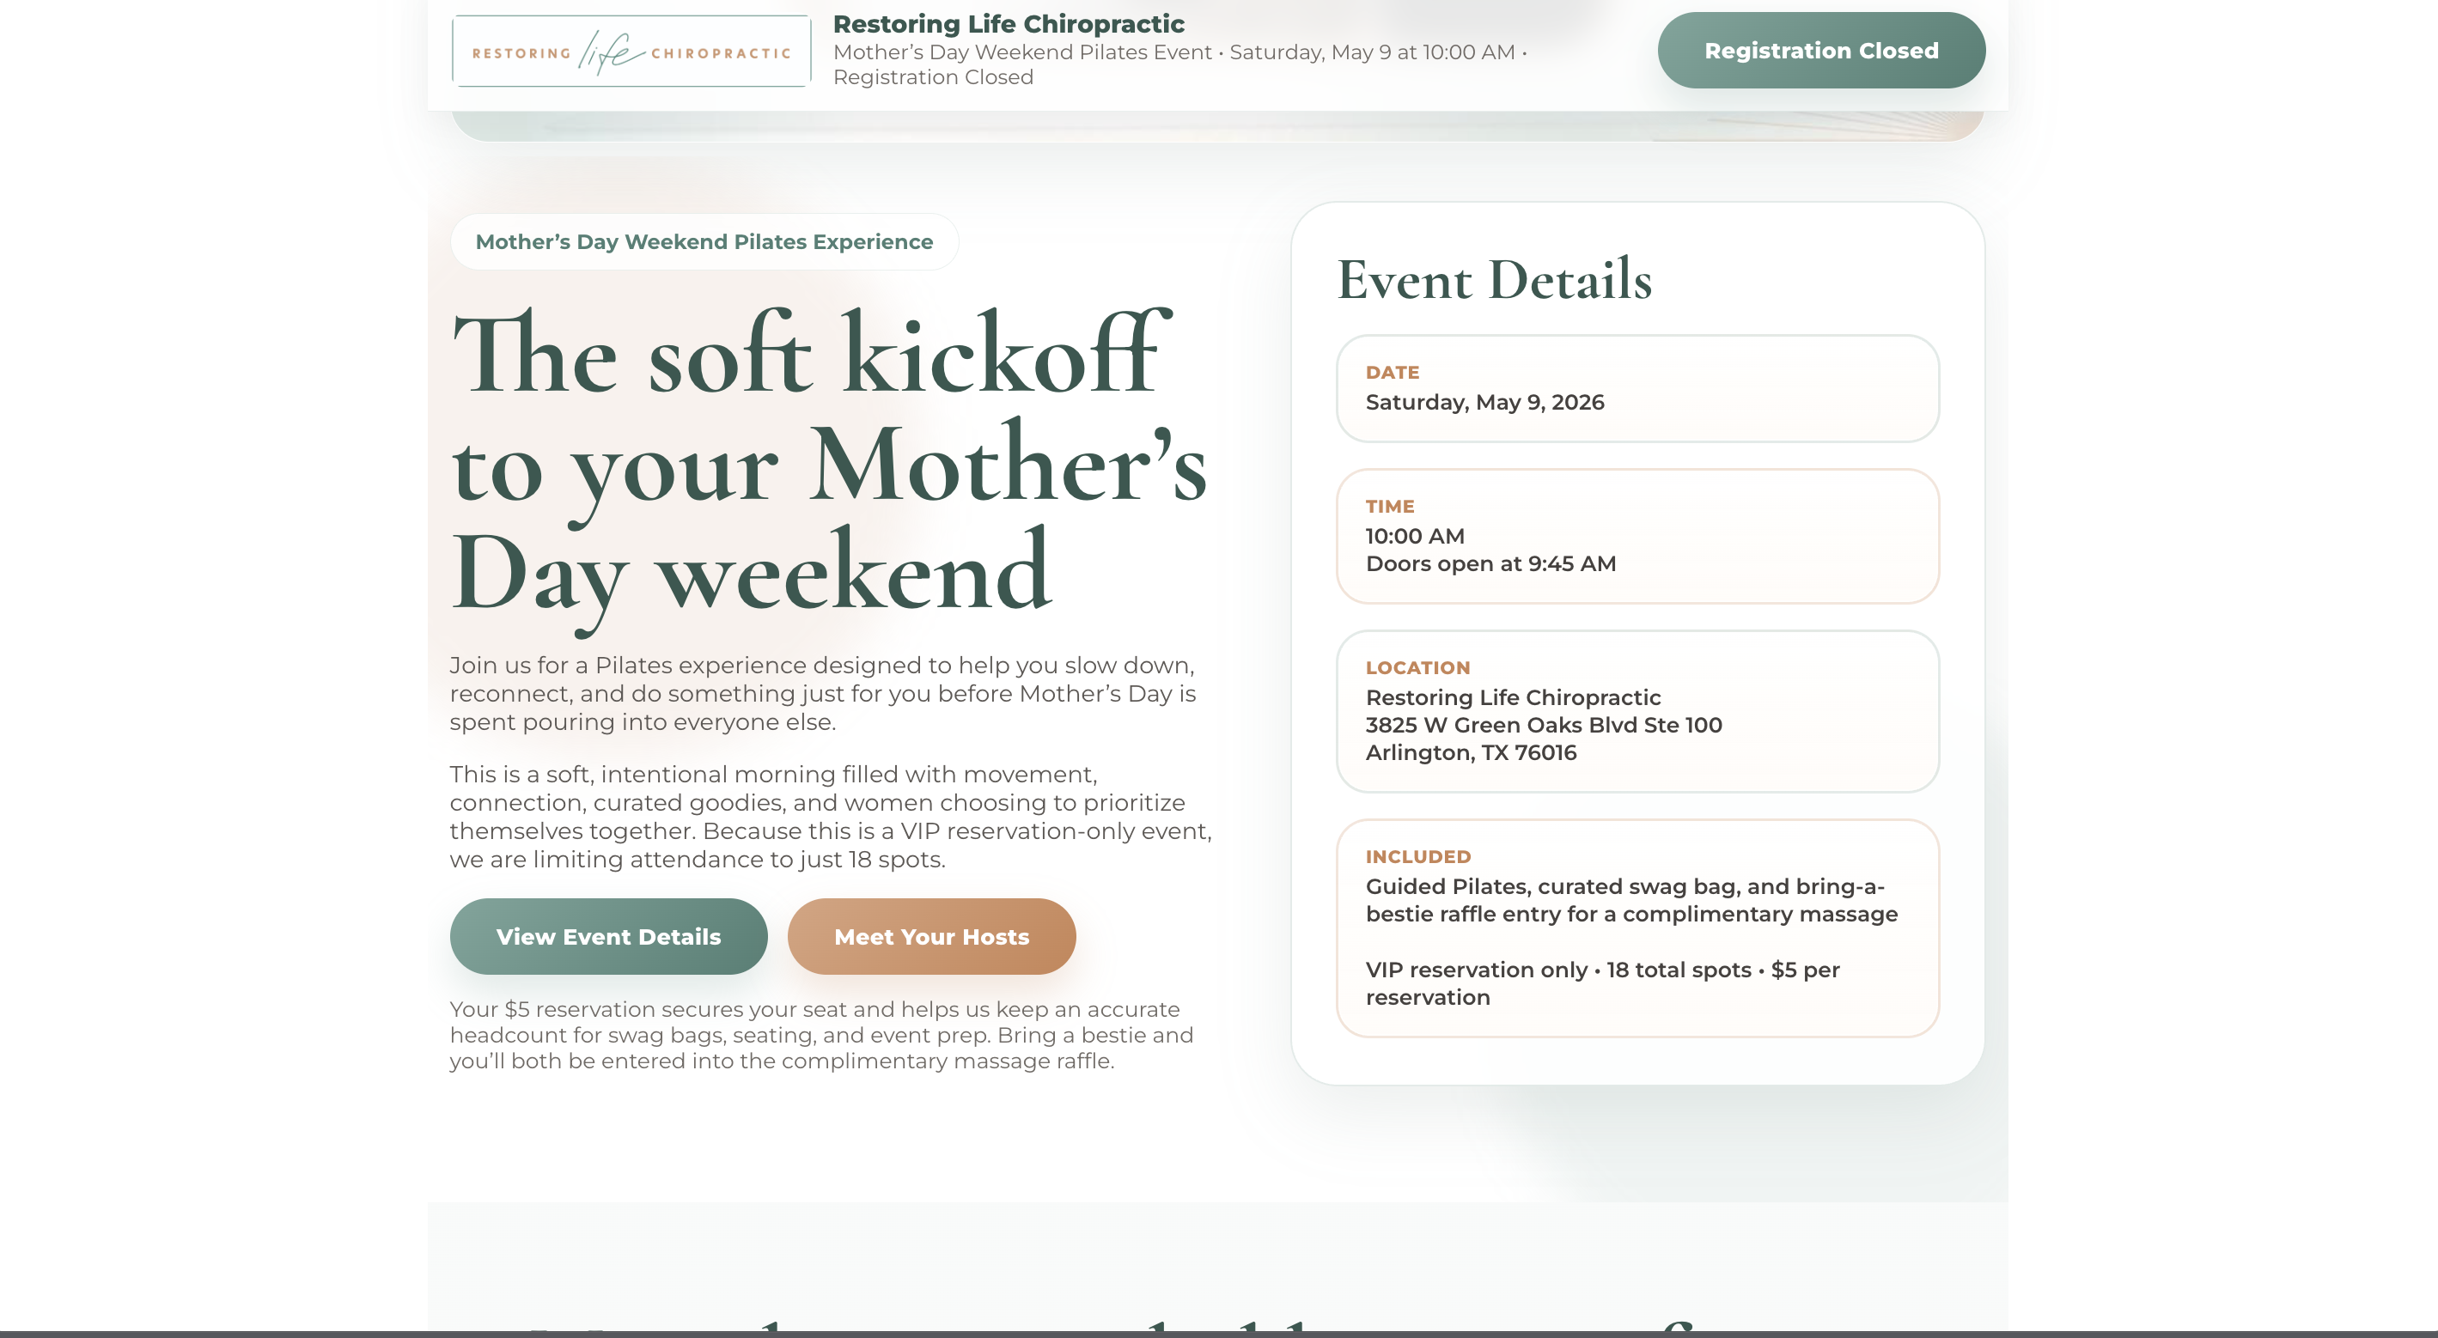This screenshot has height=1338, width=2438.
Task: Click the "Guided Pilates, curated swag bag" text
Action: point(1631,901)
